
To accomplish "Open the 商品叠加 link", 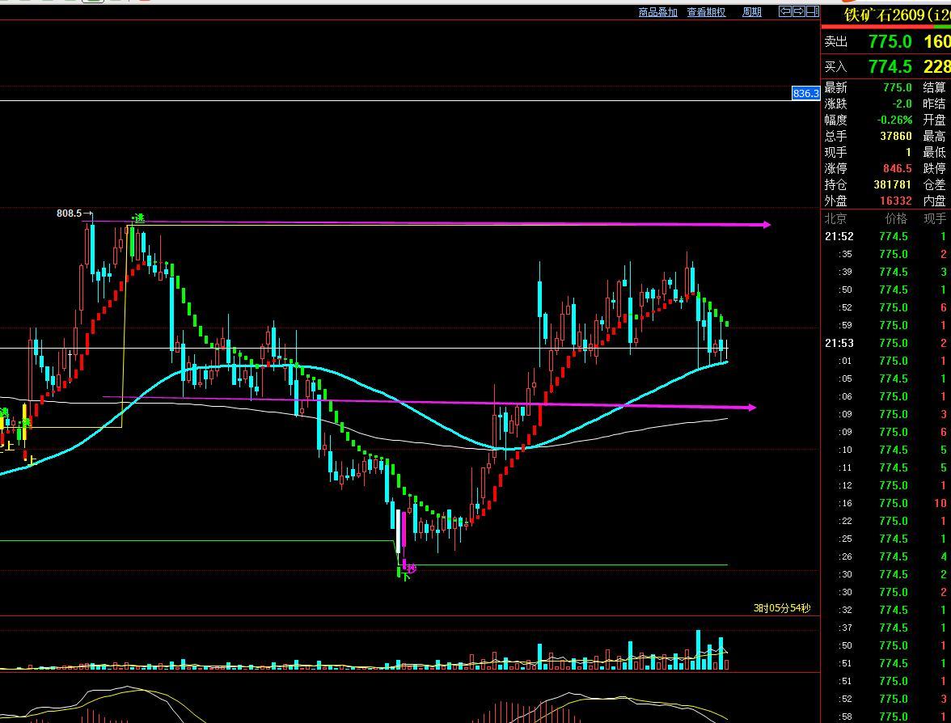I will [x=657, y=12].
